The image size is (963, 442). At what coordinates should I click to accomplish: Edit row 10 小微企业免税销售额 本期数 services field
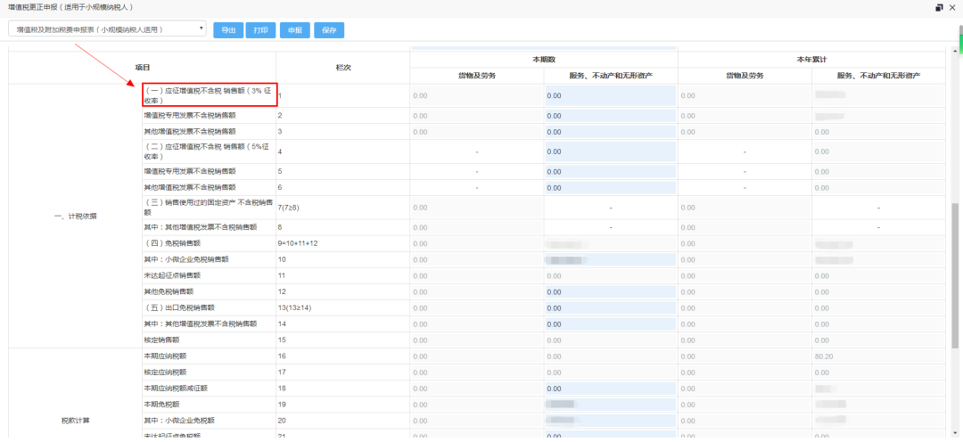[611, 259]
